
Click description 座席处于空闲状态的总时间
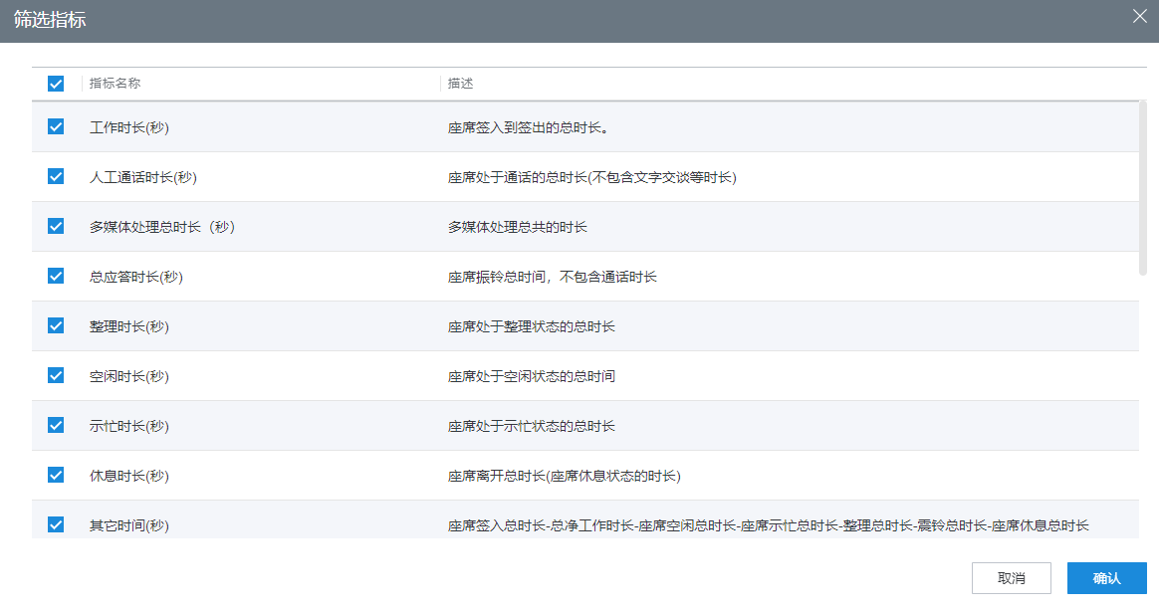532,376
